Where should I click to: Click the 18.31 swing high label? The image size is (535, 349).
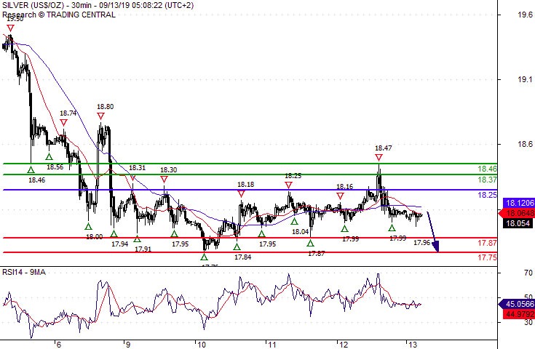tap(137, 168)
